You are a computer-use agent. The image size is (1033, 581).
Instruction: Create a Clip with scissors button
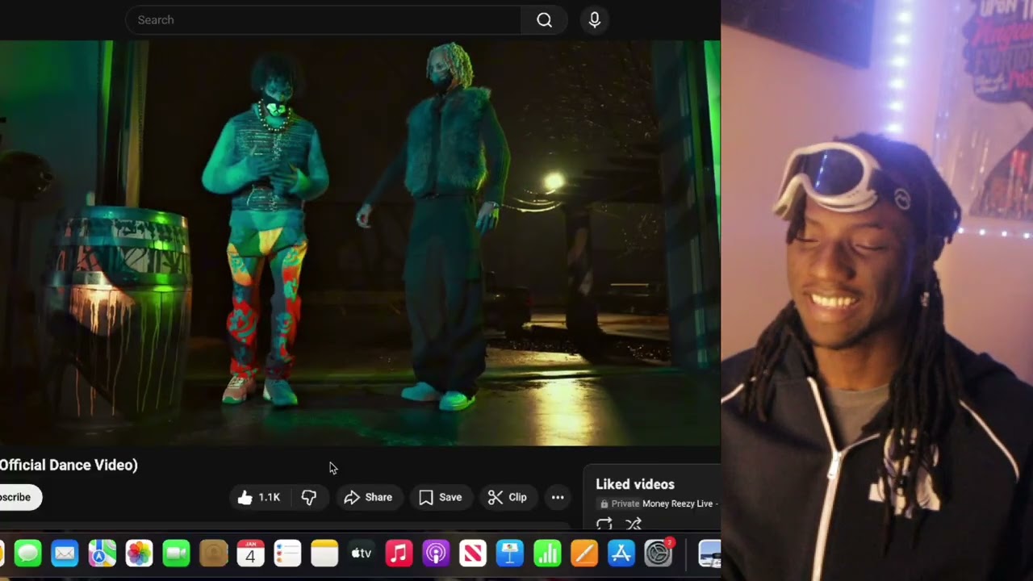[x=508, y=497]
